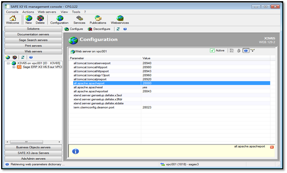Screen dimensions: 287x173
Task: Open the Actions menu
Action: click(28, 12)
